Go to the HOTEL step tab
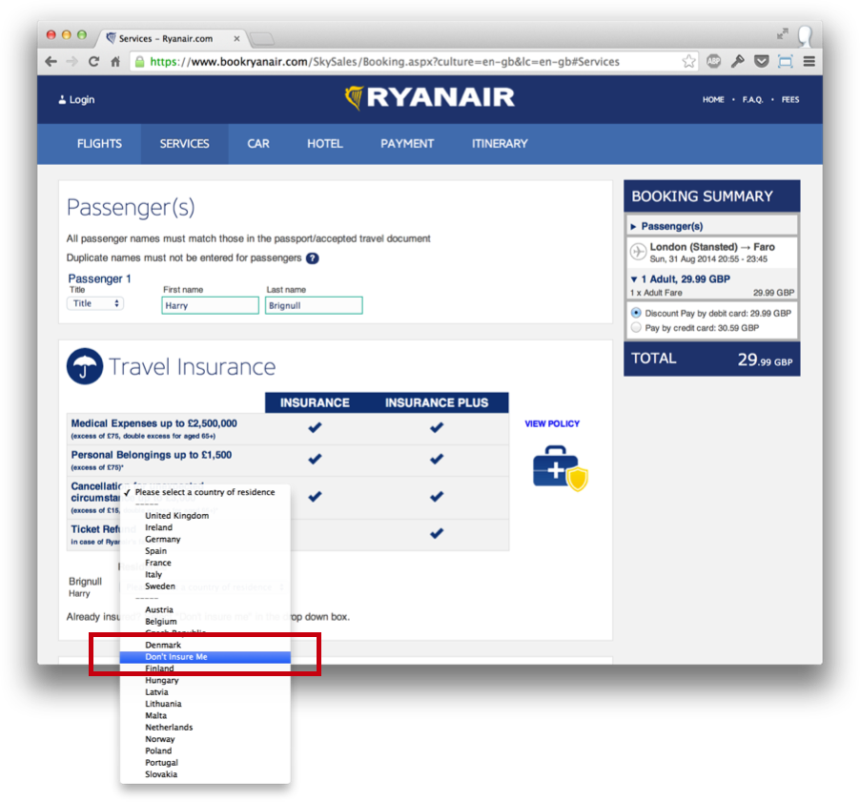Screen dimensions: 860x802 pyautogui.click(x=325, y=144)
